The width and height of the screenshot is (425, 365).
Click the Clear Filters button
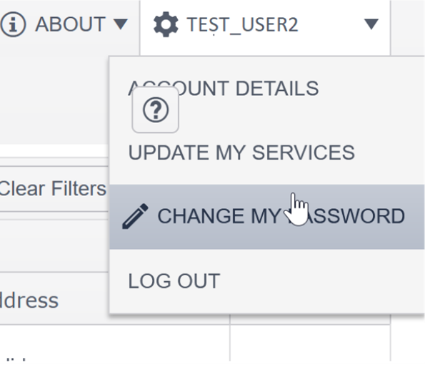(x=53, y=188)
